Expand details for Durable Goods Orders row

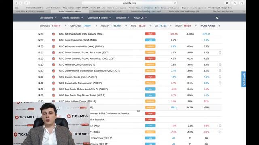tap(220, 77)
